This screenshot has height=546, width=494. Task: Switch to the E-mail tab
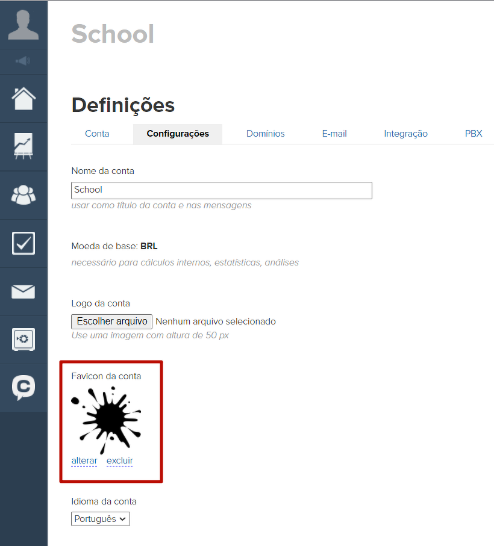[334, 134]
